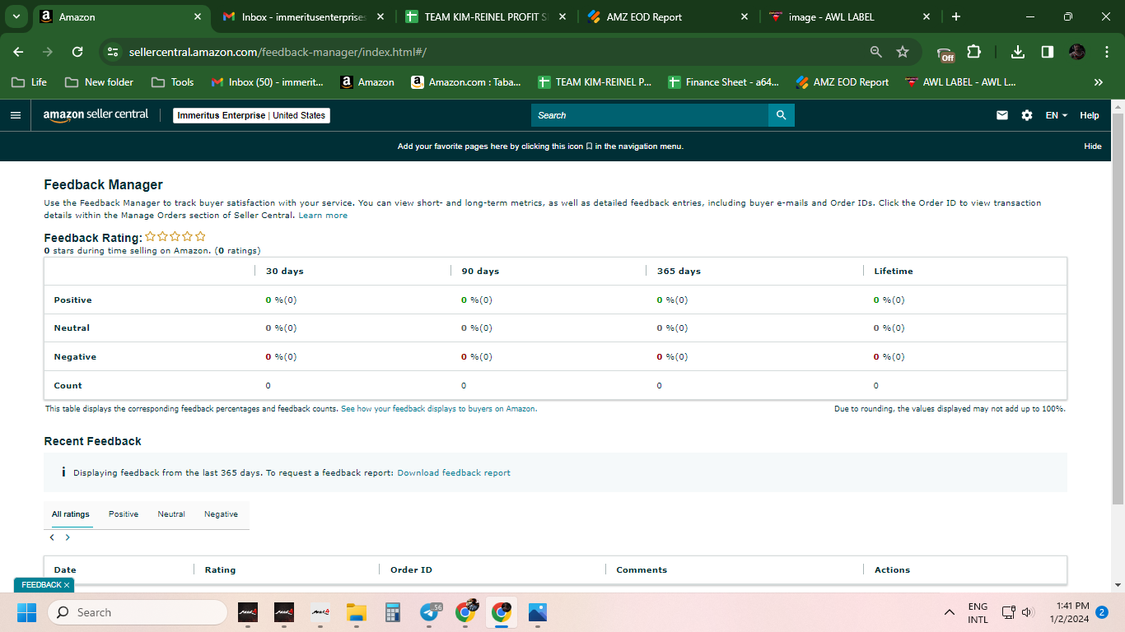1125x632 pixels.
Task: Show hidden system tray icons
Action: click(950, 612)
